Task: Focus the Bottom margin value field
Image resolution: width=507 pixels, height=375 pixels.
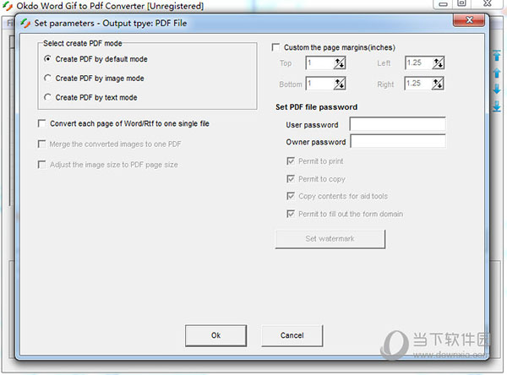Action: point(319,84)
